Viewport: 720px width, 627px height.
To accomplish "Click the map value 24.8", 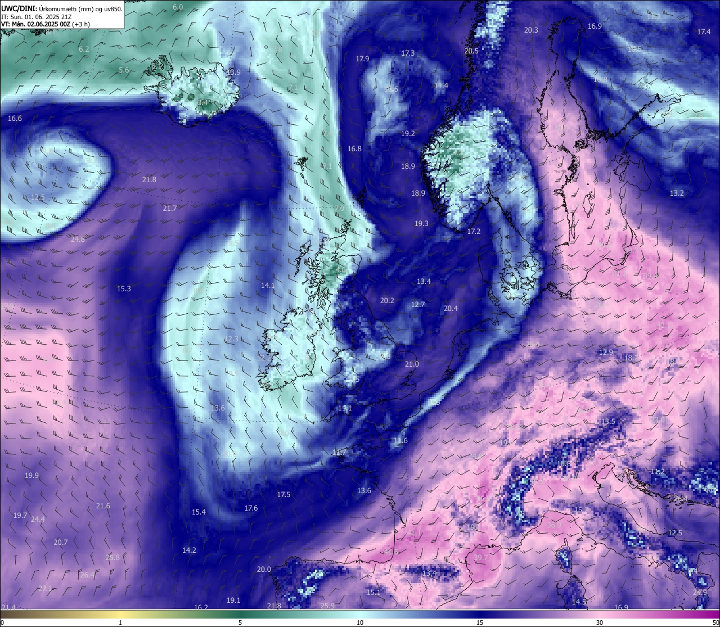I will (78, 239).
